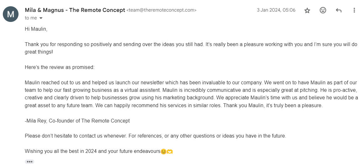Click the "Please don't hesitate to contact us" sentence
Screen dimensions: 362x167
155,136
